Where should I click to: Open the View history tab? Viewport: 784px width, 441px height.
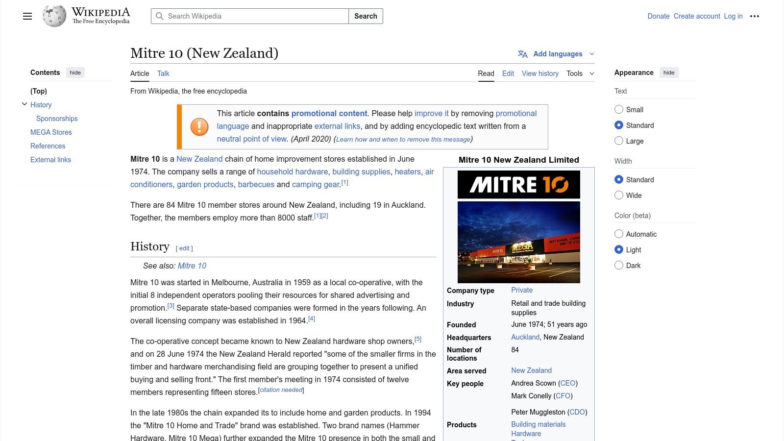click(x=540, y=73)
